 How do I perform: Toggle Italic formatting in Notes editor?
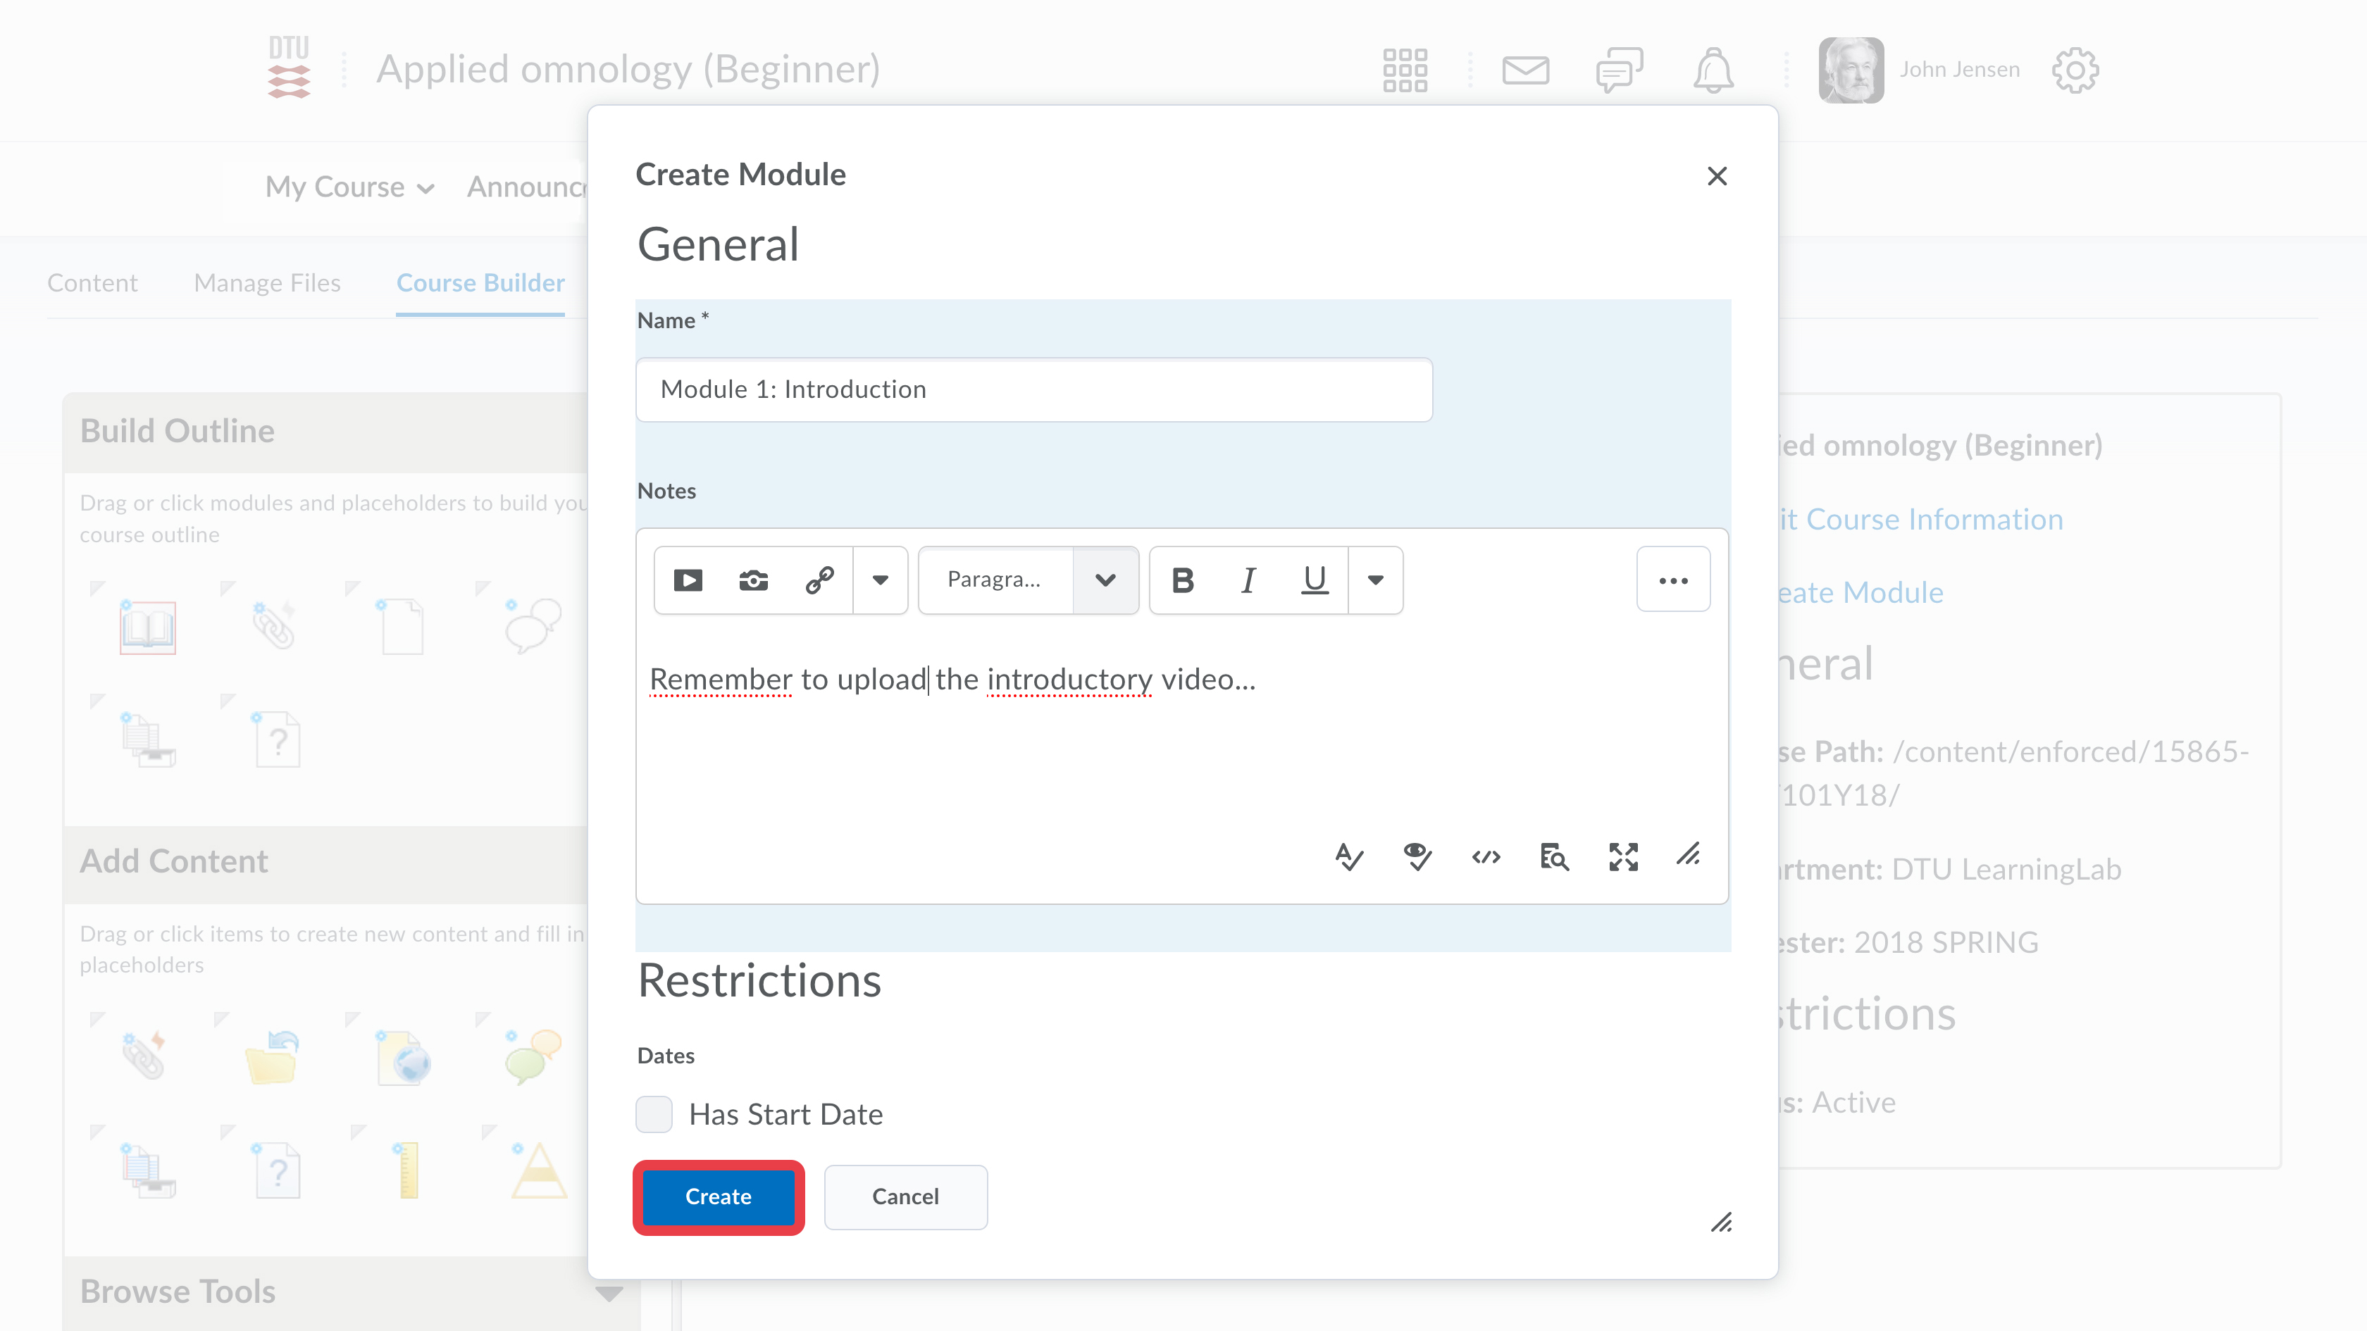click(x=1248, y=580)
